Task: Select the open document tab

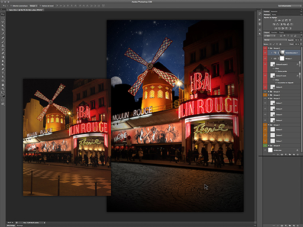Action: pyautogui.click(x=25, y=10)
